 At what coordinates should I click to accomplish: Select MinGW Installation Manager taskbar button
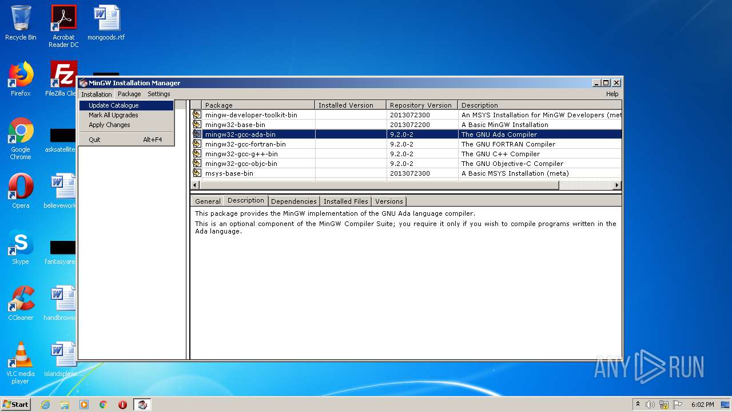[142, 405]
